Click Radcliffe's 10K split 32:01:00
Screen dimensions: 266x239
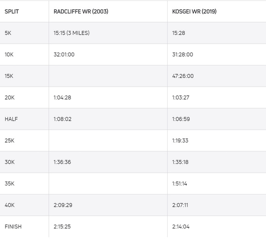click(64, 55)
